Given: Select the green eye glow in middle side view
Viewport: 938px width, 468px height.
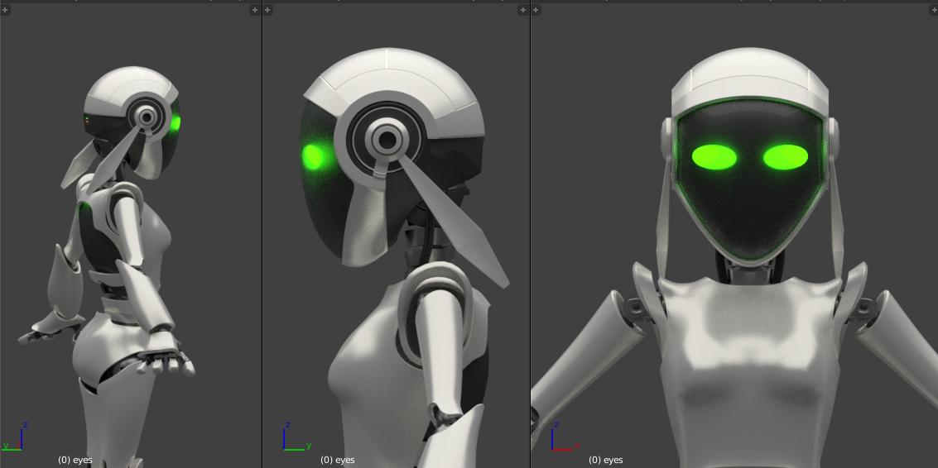Looking at the screenshot, I should click(313, 155).
